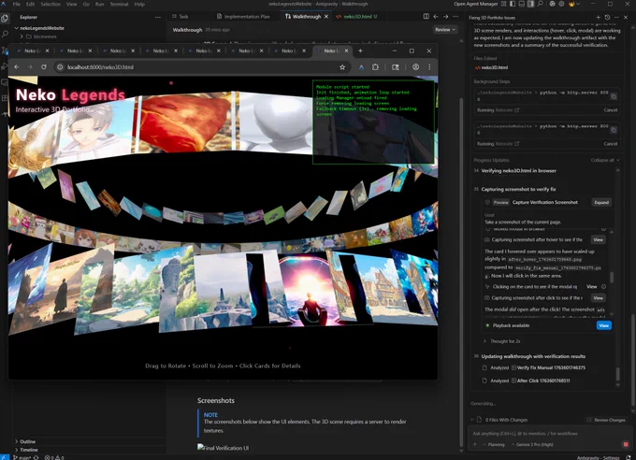Click the split editor icon in editor toolbar
636x460 pixels.
click(426, 16)
